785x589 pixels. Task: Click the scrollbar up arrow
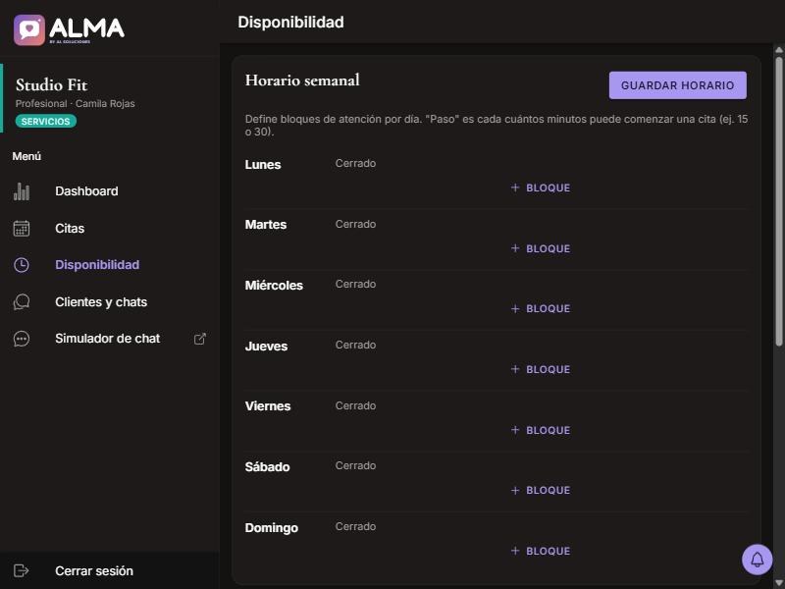click(779, 50)
